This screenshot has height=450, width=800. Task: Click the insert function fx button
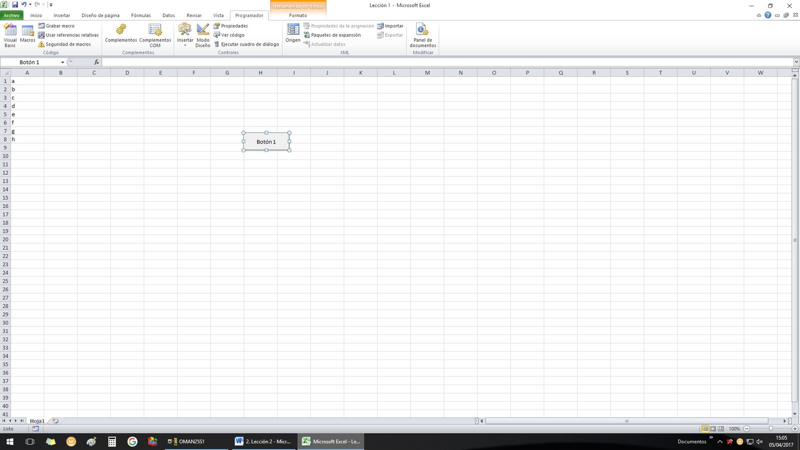click(x=96, y=62)
